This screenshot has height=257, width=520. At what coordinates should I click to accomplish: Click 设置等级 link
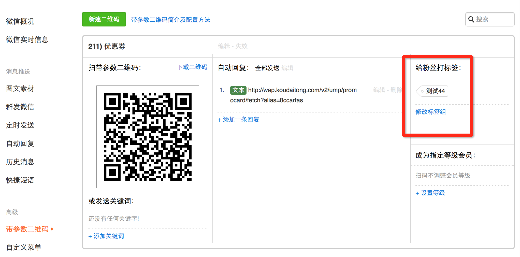pos(430,193)
